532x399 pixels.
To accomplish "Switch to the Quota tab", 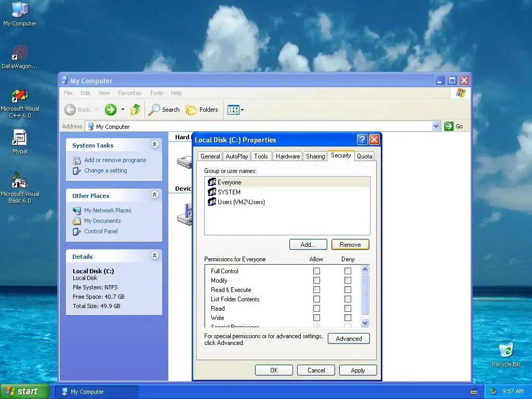I will (364, 156).
